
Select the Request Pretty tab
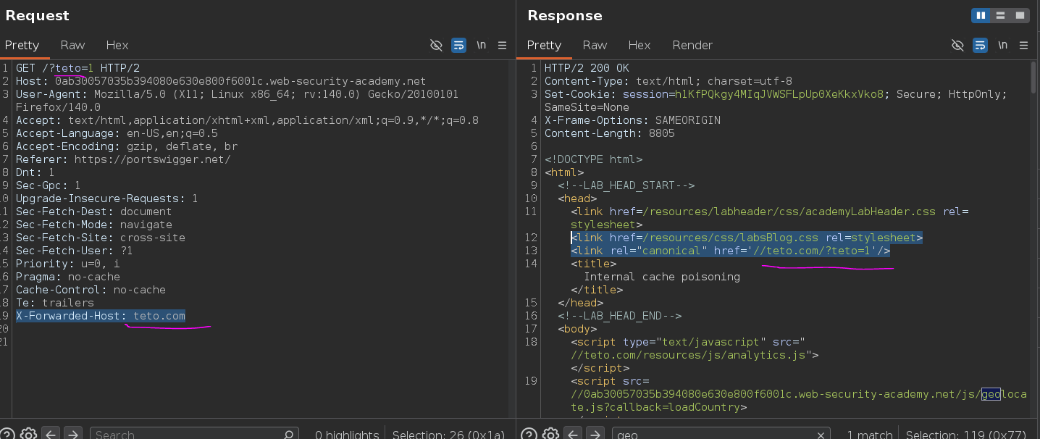(22, 45)
